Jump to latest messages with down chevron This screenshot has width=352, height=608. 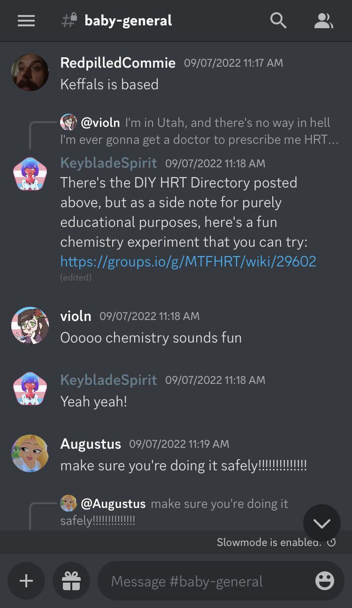[322, 523]
